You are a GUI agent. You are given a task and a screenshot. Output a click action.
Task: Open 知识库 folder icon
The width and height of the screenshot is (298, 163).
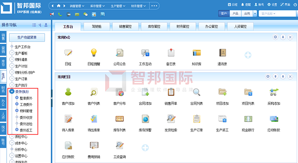tap(197, 53)
